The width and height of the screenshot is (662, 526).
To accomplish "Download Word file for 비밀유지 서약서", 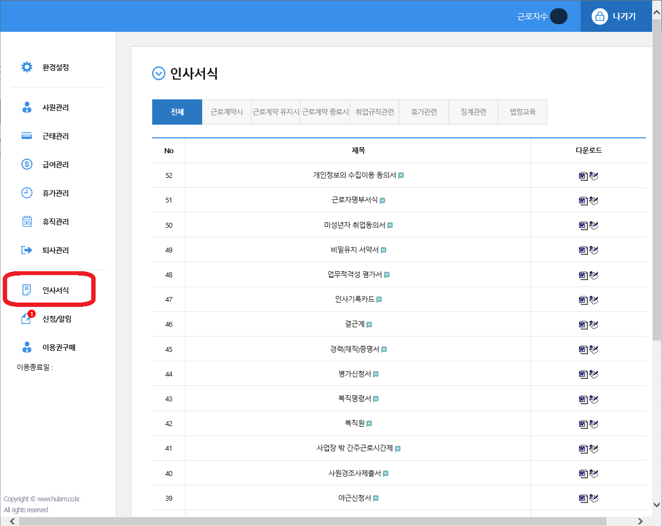I will (583, 250).
